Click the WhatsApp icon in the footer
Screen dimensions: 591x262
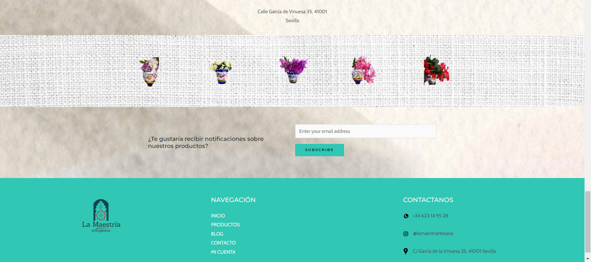[x=406, y=216]
